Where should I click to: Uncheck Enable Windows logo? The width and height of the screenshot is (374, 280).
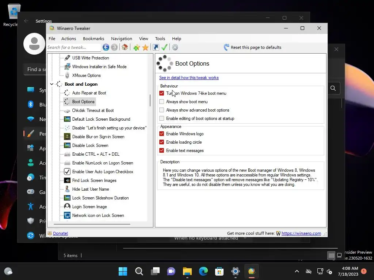click(x=162, y=133)
